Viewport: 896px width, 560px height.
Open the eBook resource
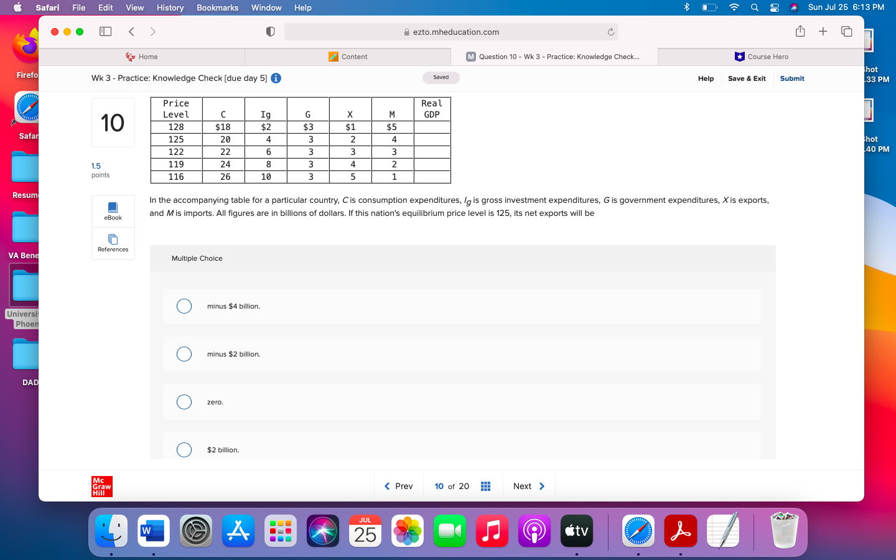[x=113, y=212]
